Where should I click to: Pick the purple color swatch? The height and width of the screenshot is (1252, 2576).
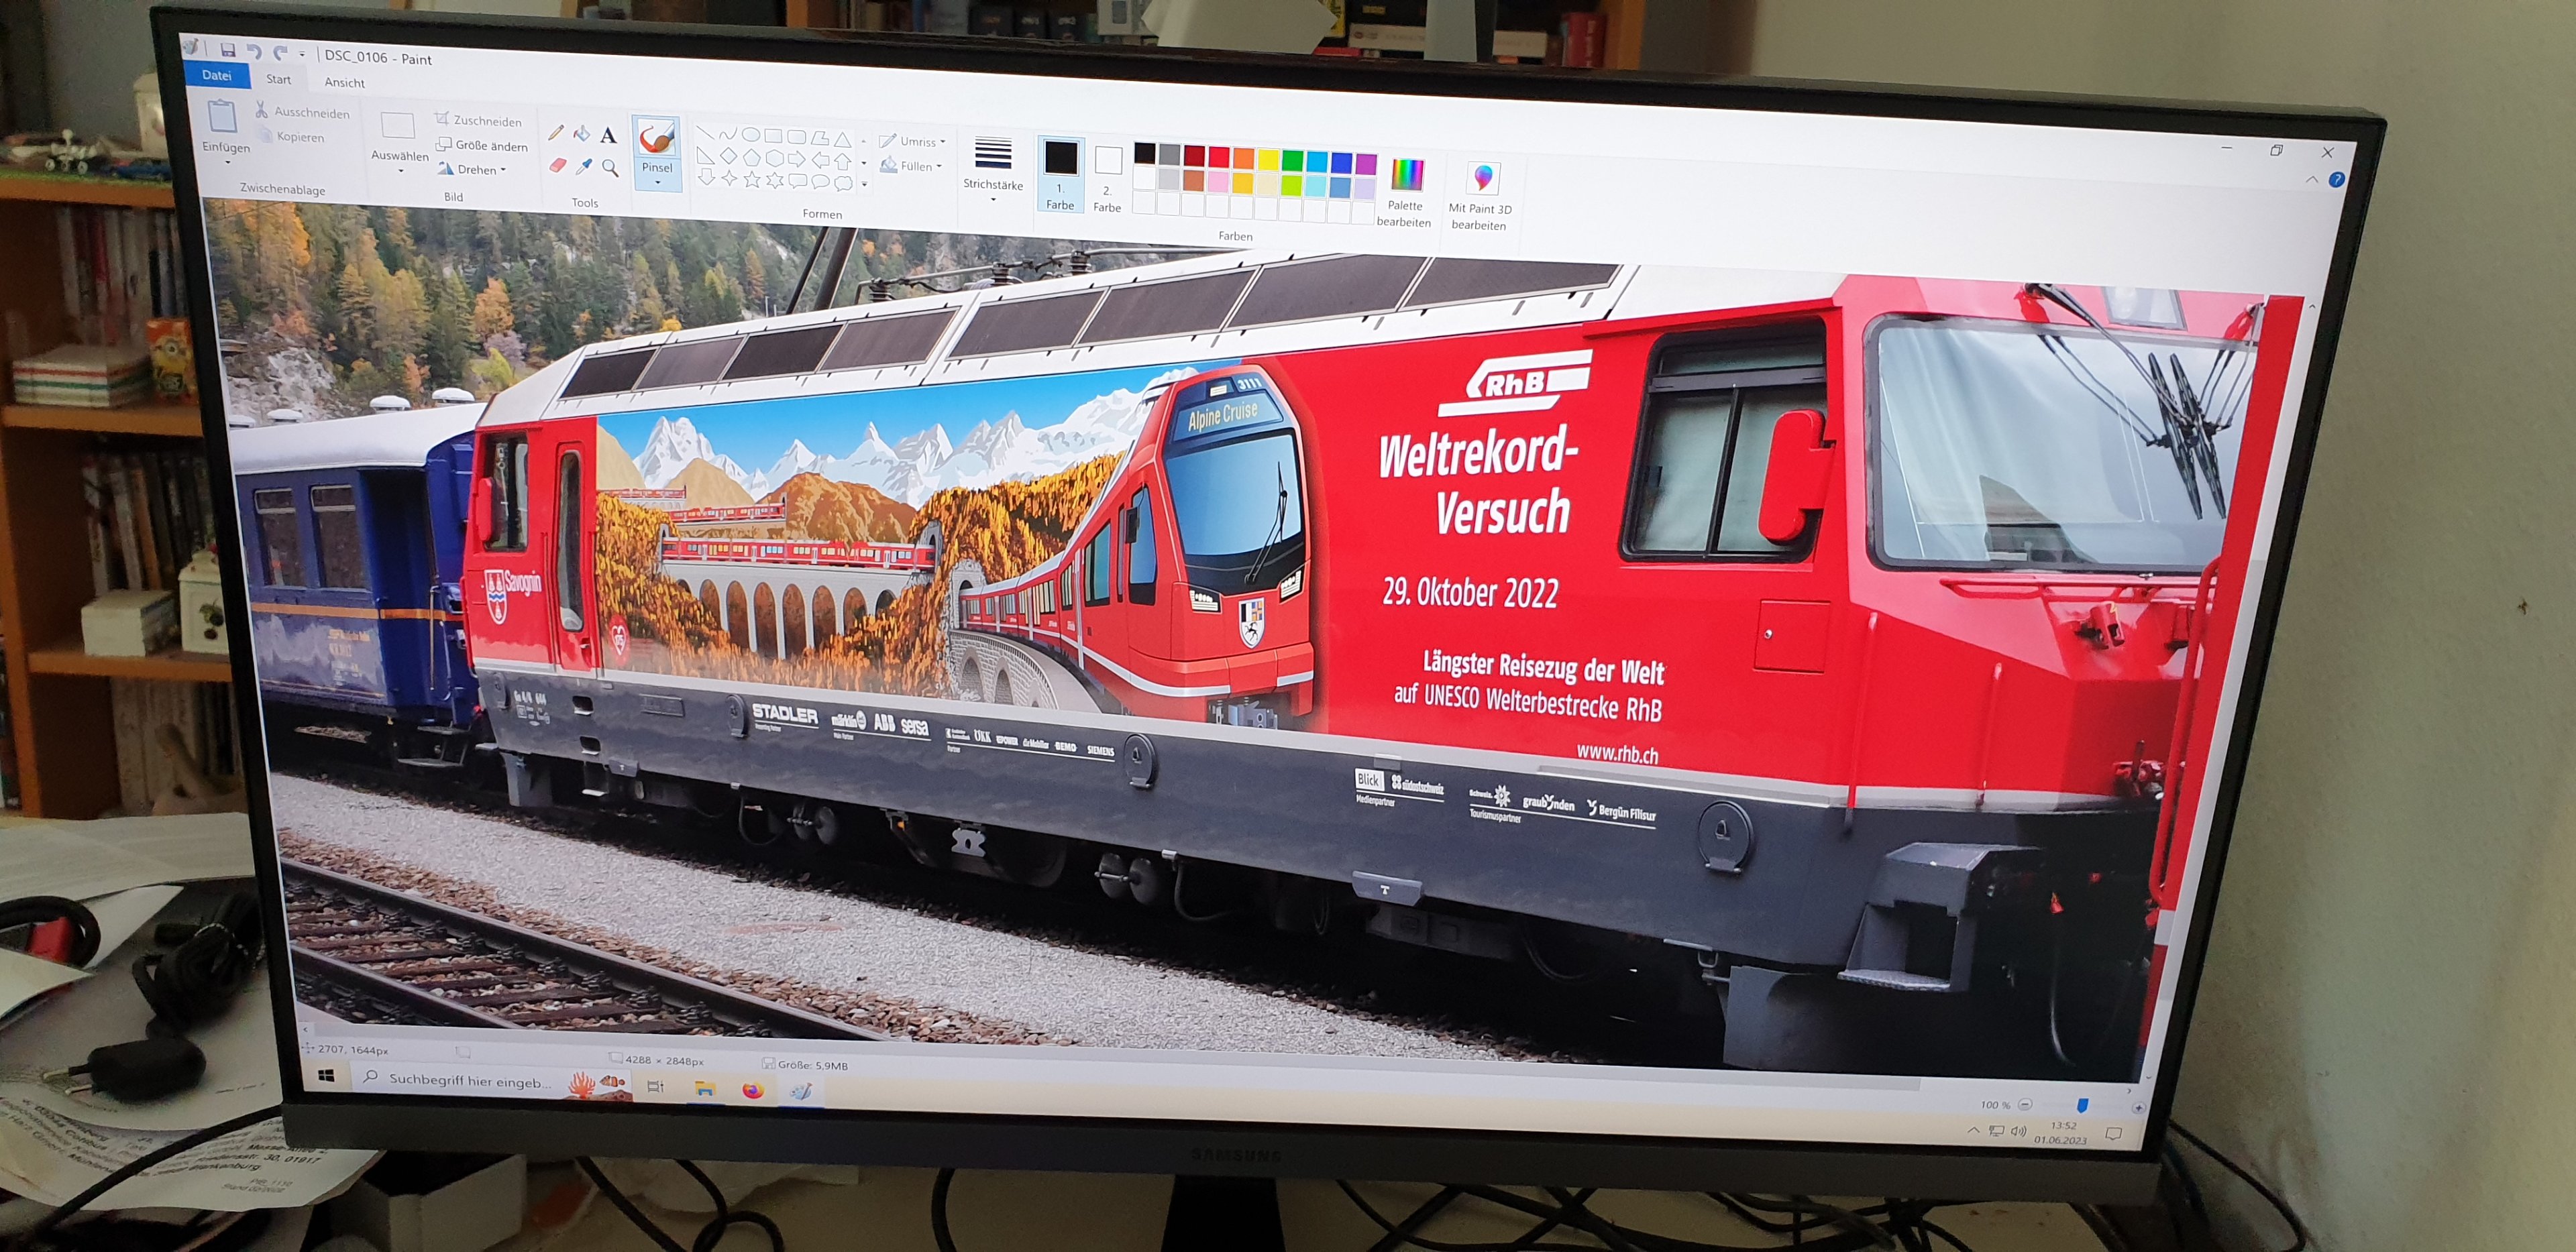(1366, 164)
